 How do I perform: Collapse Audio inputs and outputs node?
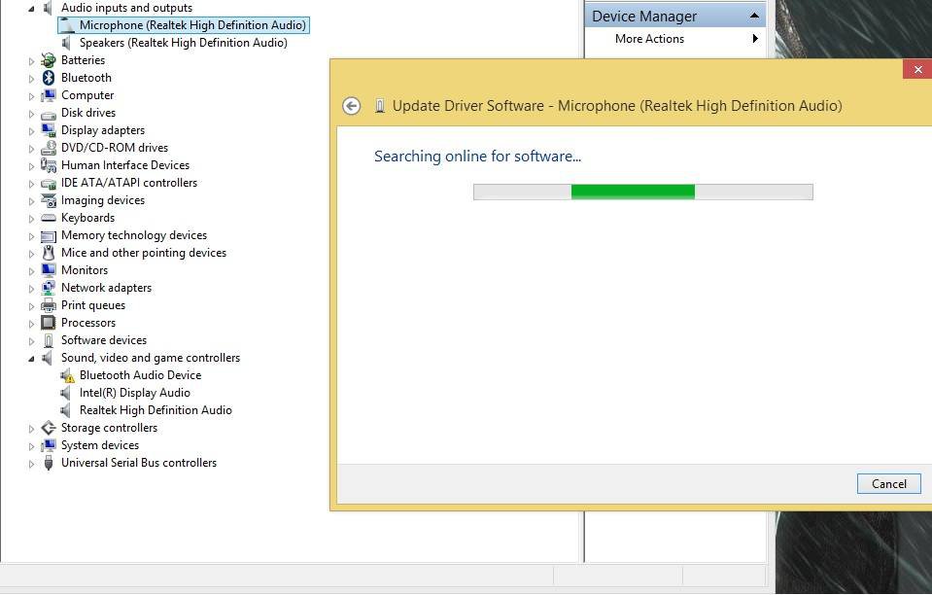[x=31, y=9]
